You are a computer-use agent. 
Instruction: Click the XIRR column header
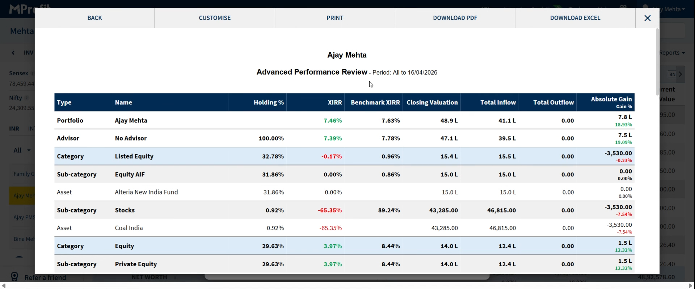coord(334,102)
